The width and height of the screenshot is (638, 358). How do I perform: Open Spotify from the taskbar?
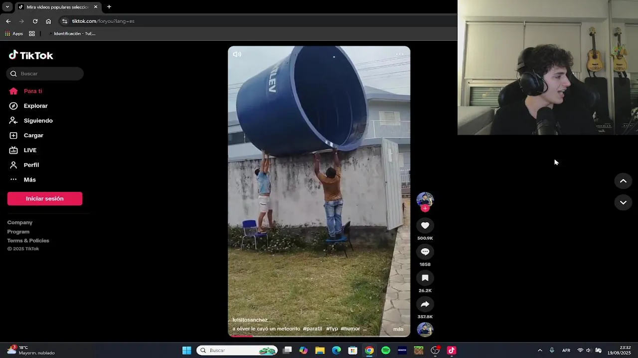pyautogui.click(x=386, y=351)
